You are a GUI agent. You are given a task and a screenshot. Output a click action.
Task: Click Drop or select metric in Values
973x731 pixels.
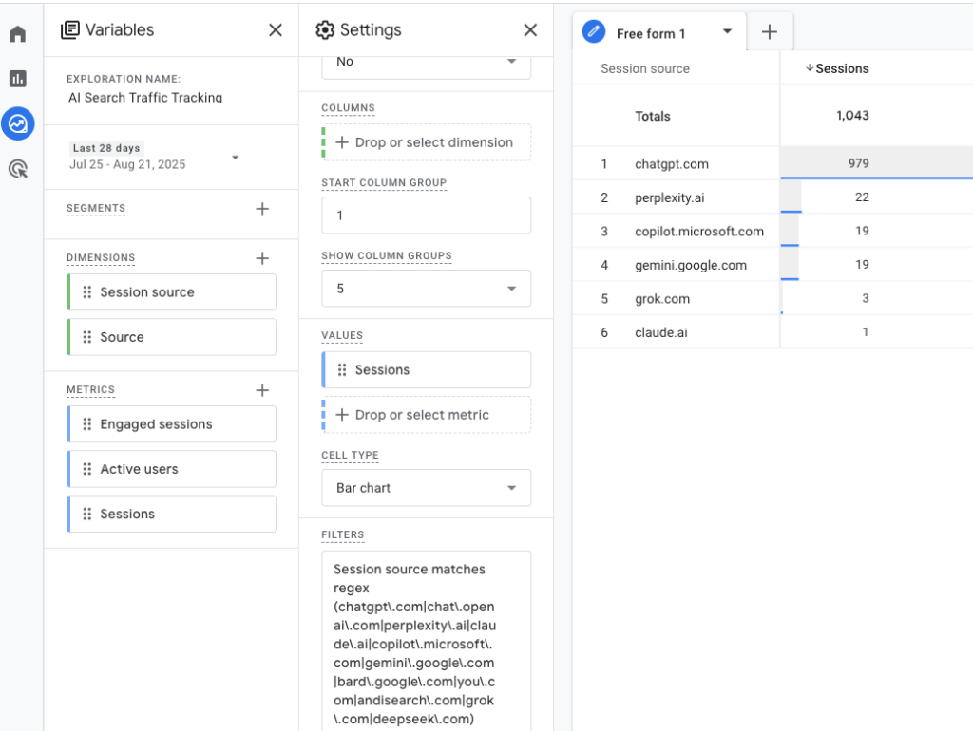[427, 415]
